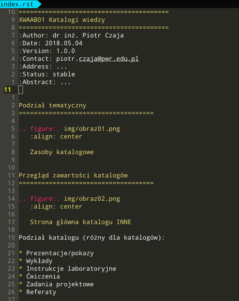
Task: Click the ':Date: 2018.05.04' line
Action: pos(51,43)
